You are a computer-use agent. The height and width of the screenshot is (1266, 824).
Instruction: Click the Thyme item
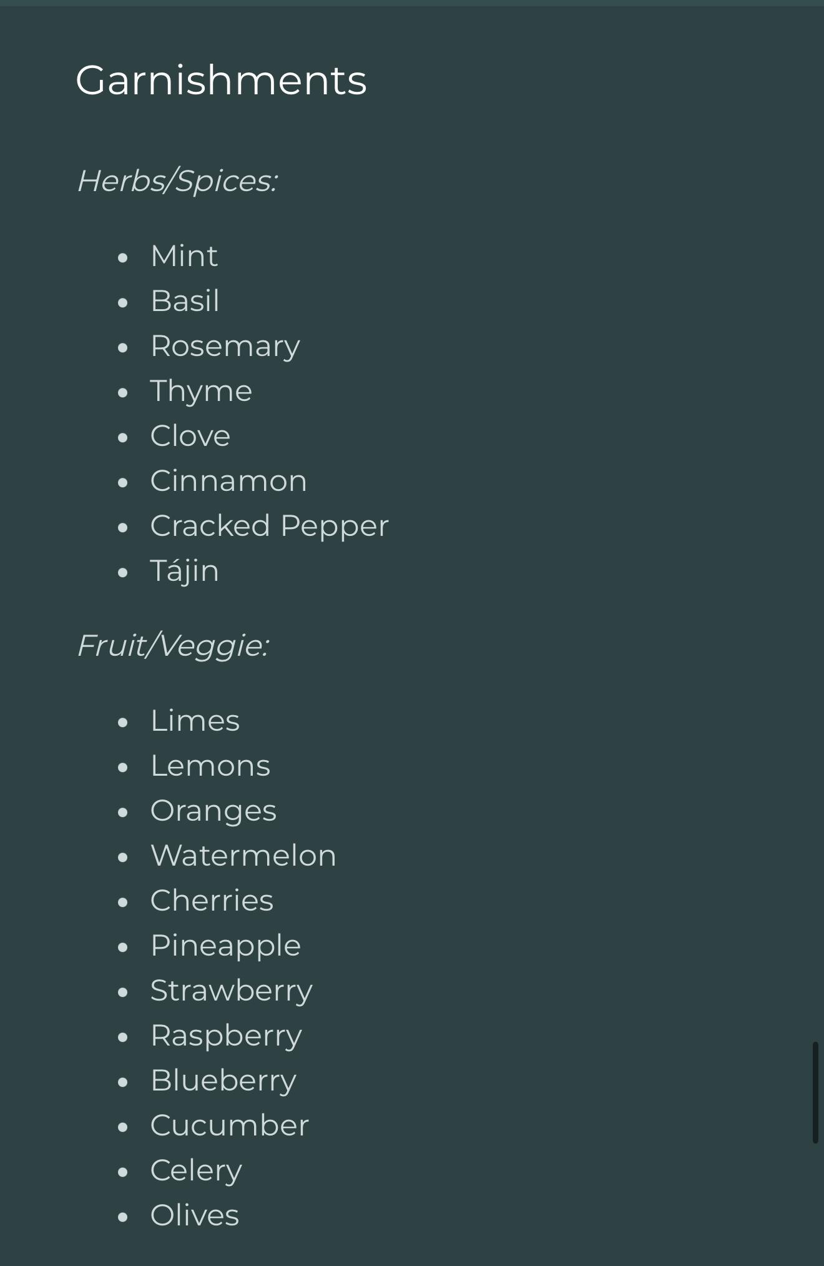tap(201, 391)
